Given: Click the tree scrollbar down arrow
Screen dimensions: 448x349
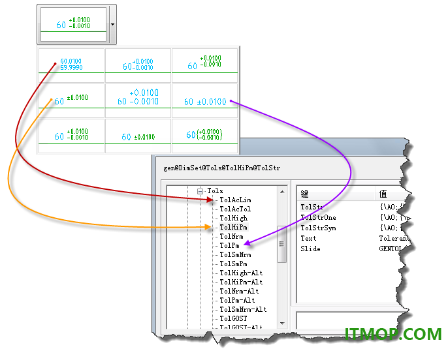Looking at the screenshot, I should [x=282, y=324].
